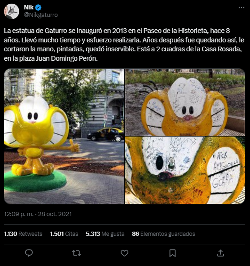Bookmark this tweet with the bookmark icon
The height and width of the screenshot is (266, 250).
tap(172, 253)
